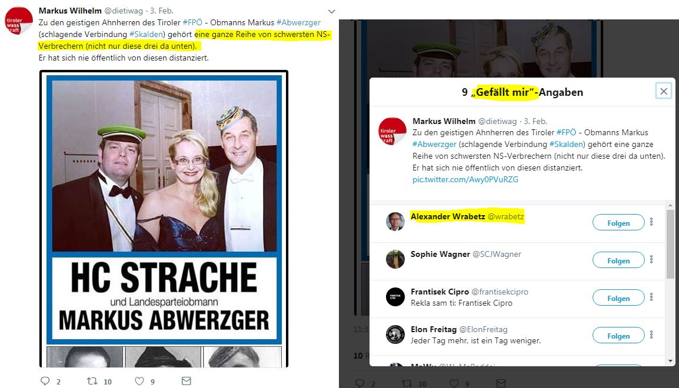
Task: Click the #Skalden hashtag in the dialog tweet
Action: click(x=567, y=145)
